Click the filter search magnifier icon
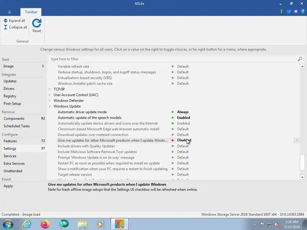The image size is (307, 230). 300,59
